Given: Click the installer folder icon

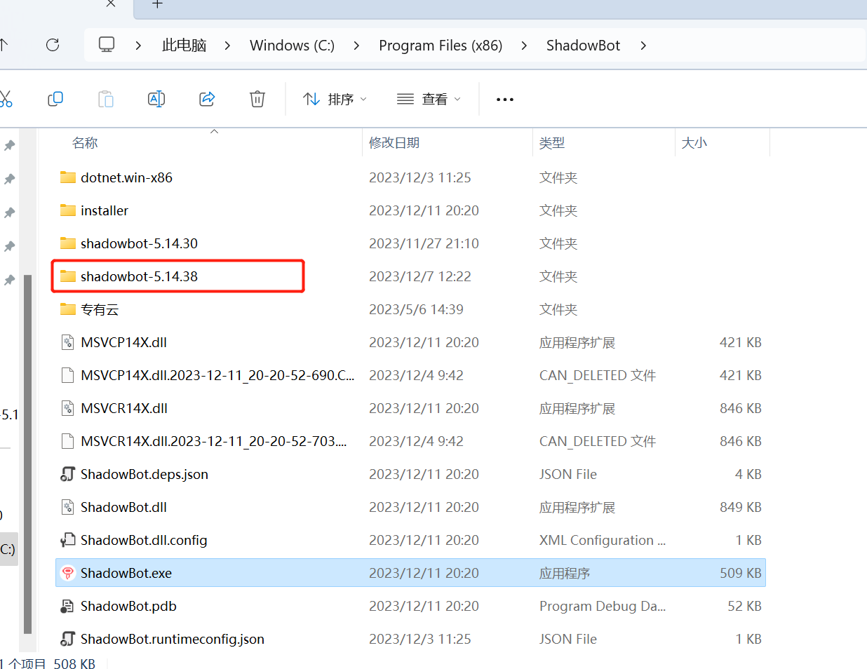Looking at the screenshot, I should (68, 210).
